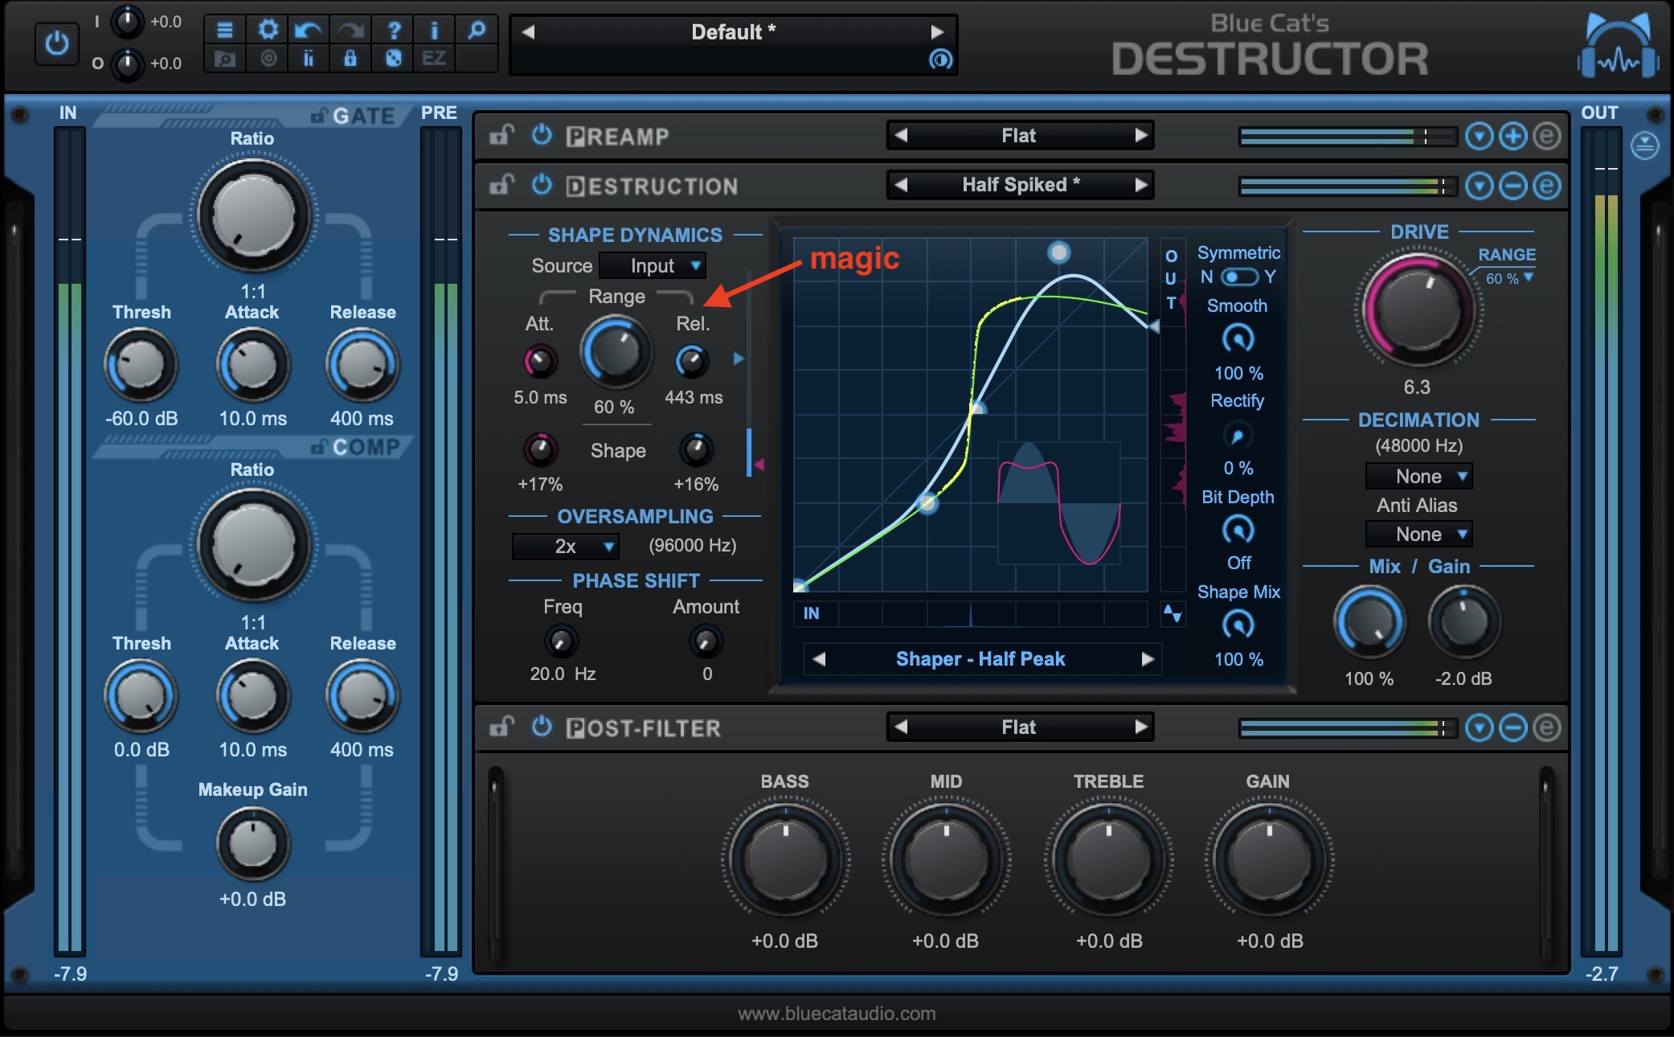The image size is (1674, 1037).
Task: Switch to EZ mode
Action: tap(434, 59)
